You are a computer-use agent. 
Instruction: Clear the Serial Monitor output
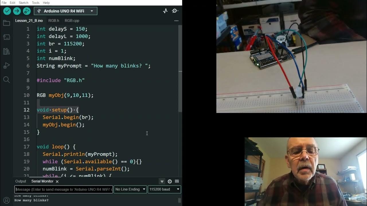point(177,181)
